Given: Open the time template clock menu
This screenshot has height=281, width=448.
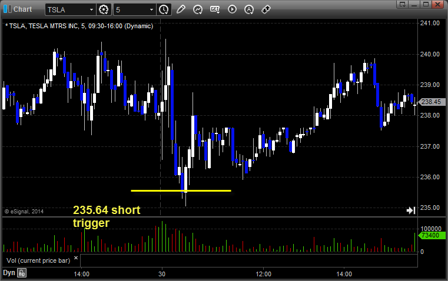Looking at the screenshot, I should tap(164, 9).
